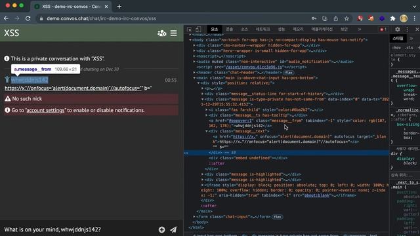Open DevTools more options vertical dots
The width and height of the screenshot is (420, 236).
click(x=407, y=29)
